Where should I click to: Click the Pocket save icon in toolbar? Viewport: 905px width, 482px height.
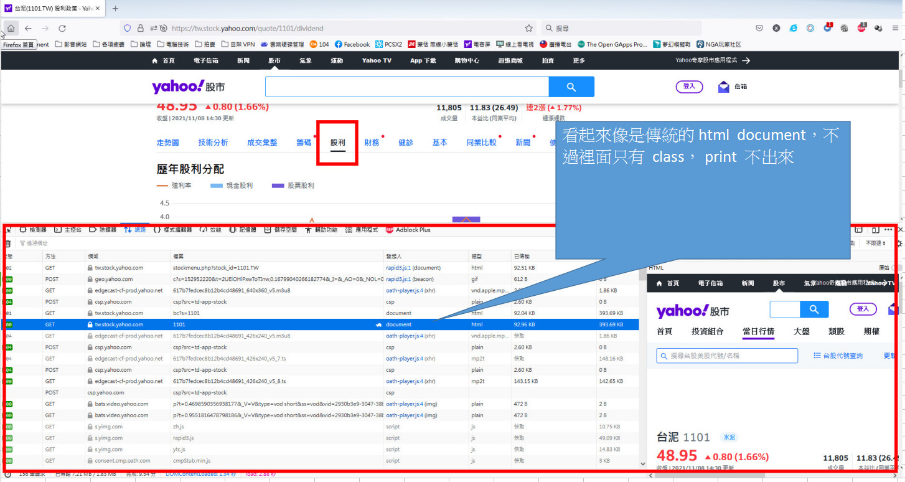point(759,28)
